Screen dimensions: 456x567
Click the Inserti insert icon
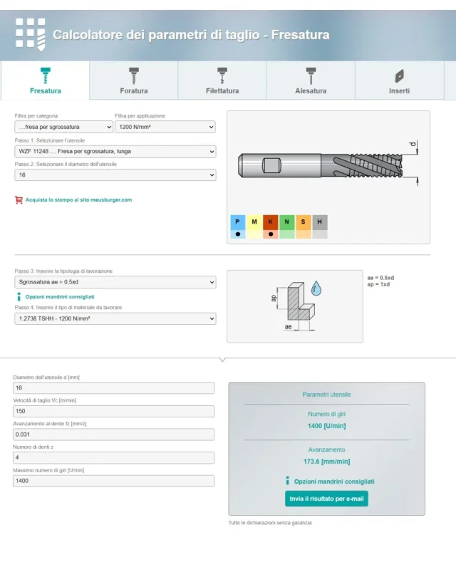coord(399,76)
